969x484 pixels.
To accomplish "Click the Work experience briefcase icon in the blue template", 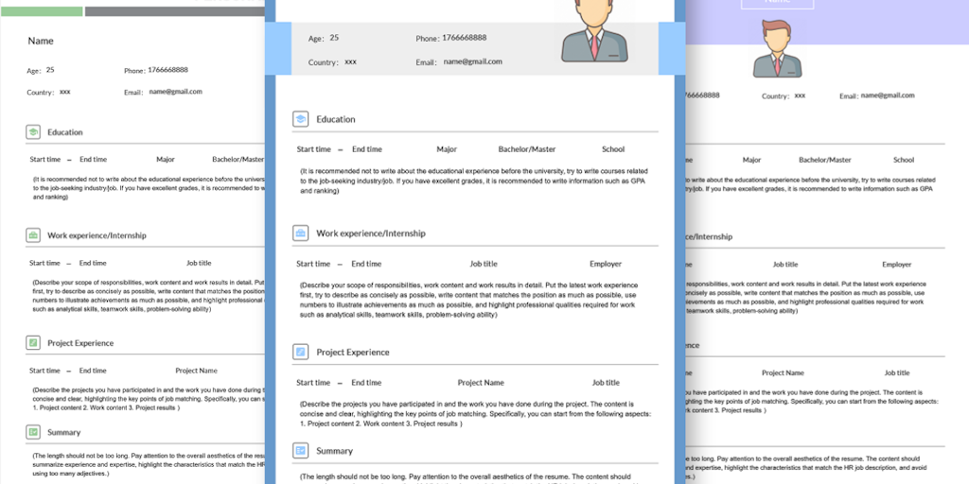I will (300, 233).
